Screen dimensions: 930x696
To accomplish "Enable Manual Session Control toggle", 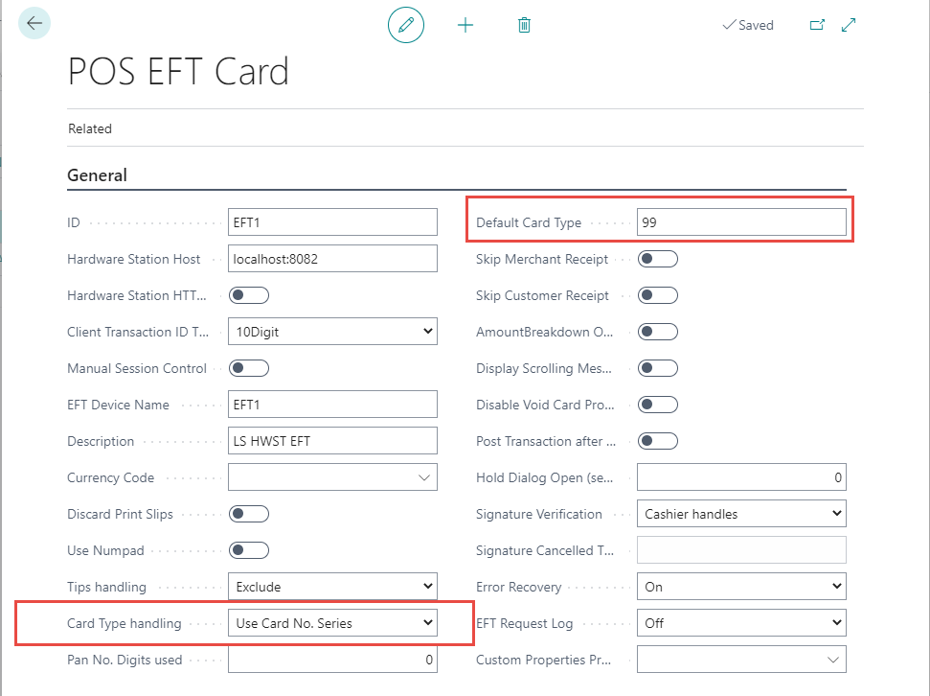I will click(x=249, y=368).
